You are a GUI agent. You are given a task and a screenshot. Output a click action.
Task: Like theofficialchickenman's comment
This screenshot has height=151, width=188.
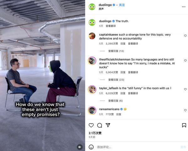[x=185, y=60]
